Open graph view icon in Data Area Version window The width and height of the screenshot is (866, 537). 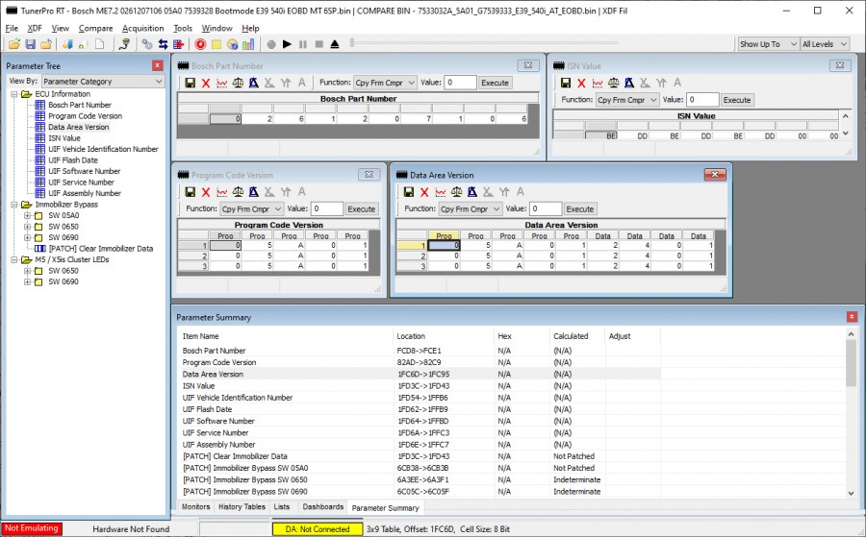click(440, 192)
